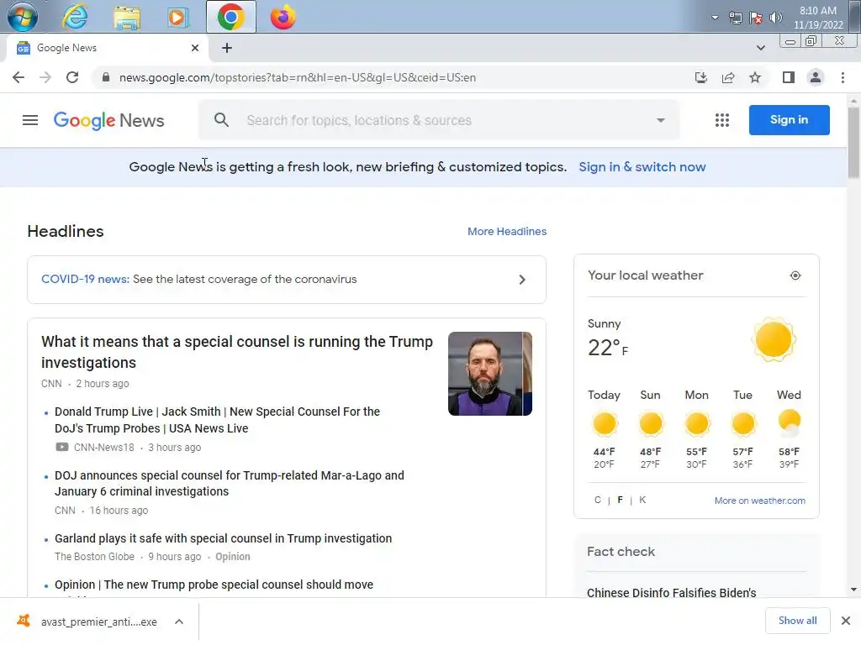The height and width of the screenshot is (645, 861).
Task: Click the blue Sign in button
Action: point(789,120)
